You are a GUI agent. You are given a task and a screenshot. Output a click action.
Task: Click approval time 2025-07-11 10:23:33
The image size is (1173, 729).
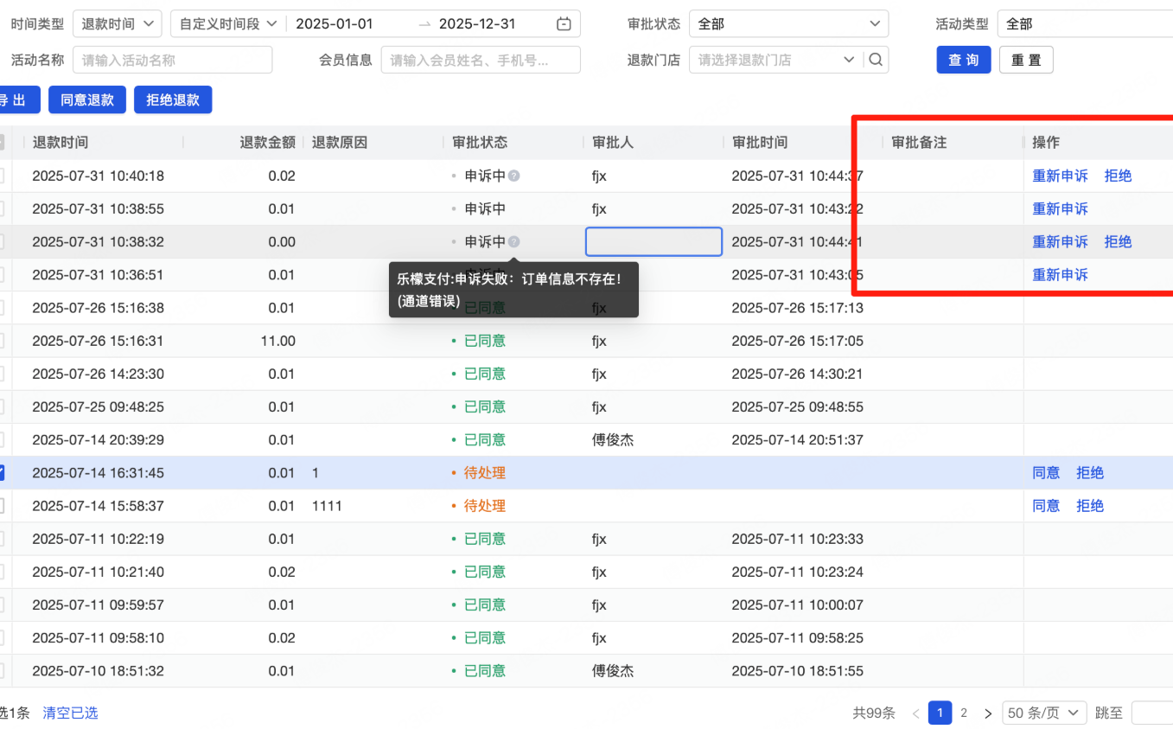[x=797, y=539]
